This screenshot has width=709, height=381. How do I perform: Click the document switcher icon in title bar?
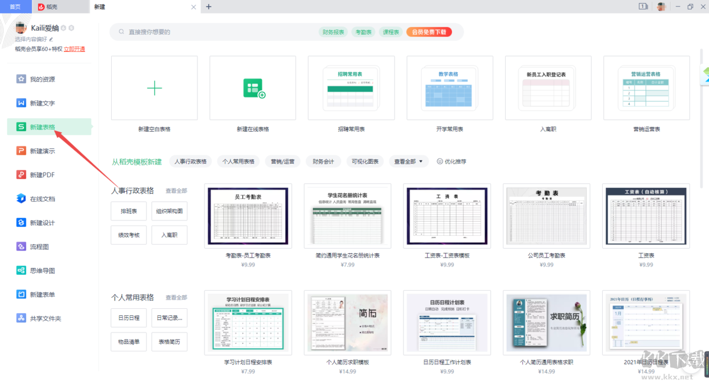tap(643, 6)
